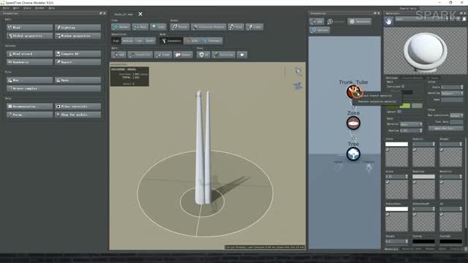Click the Randomize button in Generation panel
This screenshot has width=468, height=263.
(360, 21)
